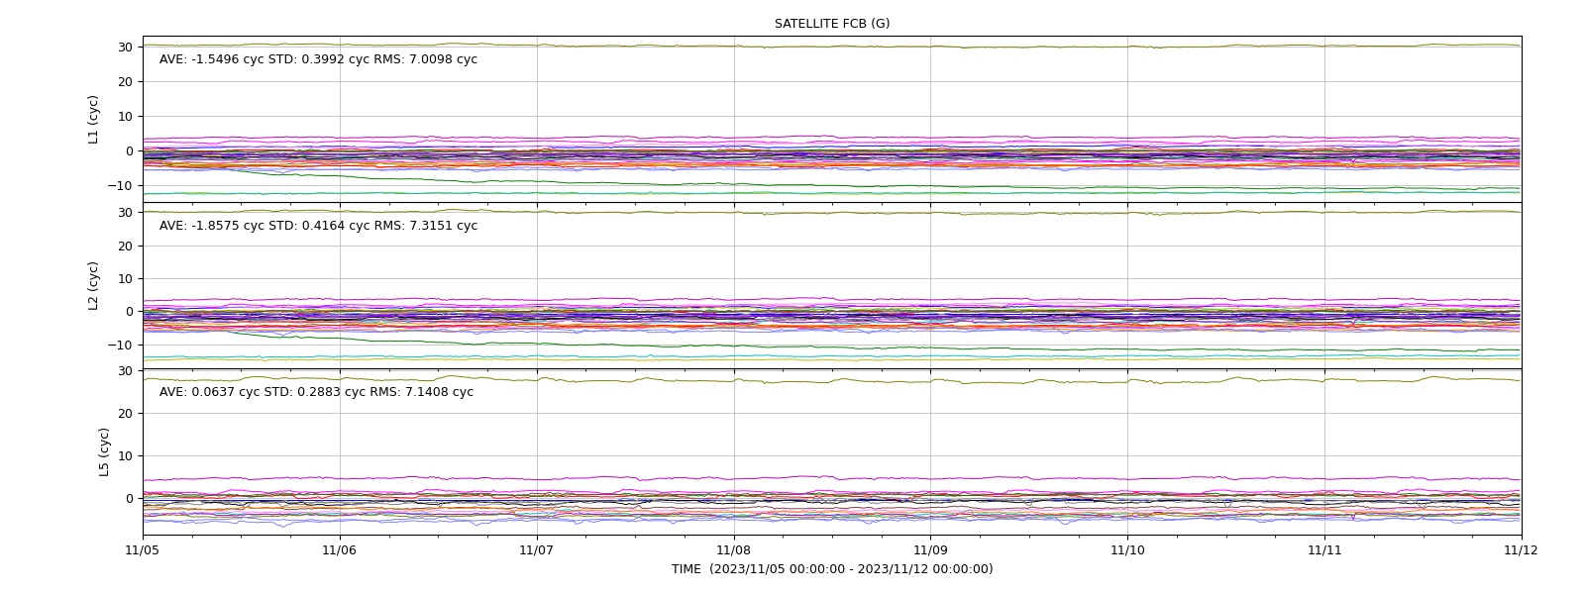Click the SATELLITE FCB (G) plot title
The height and width of the screenshot is (594, 1585).
tap(832, 24)
